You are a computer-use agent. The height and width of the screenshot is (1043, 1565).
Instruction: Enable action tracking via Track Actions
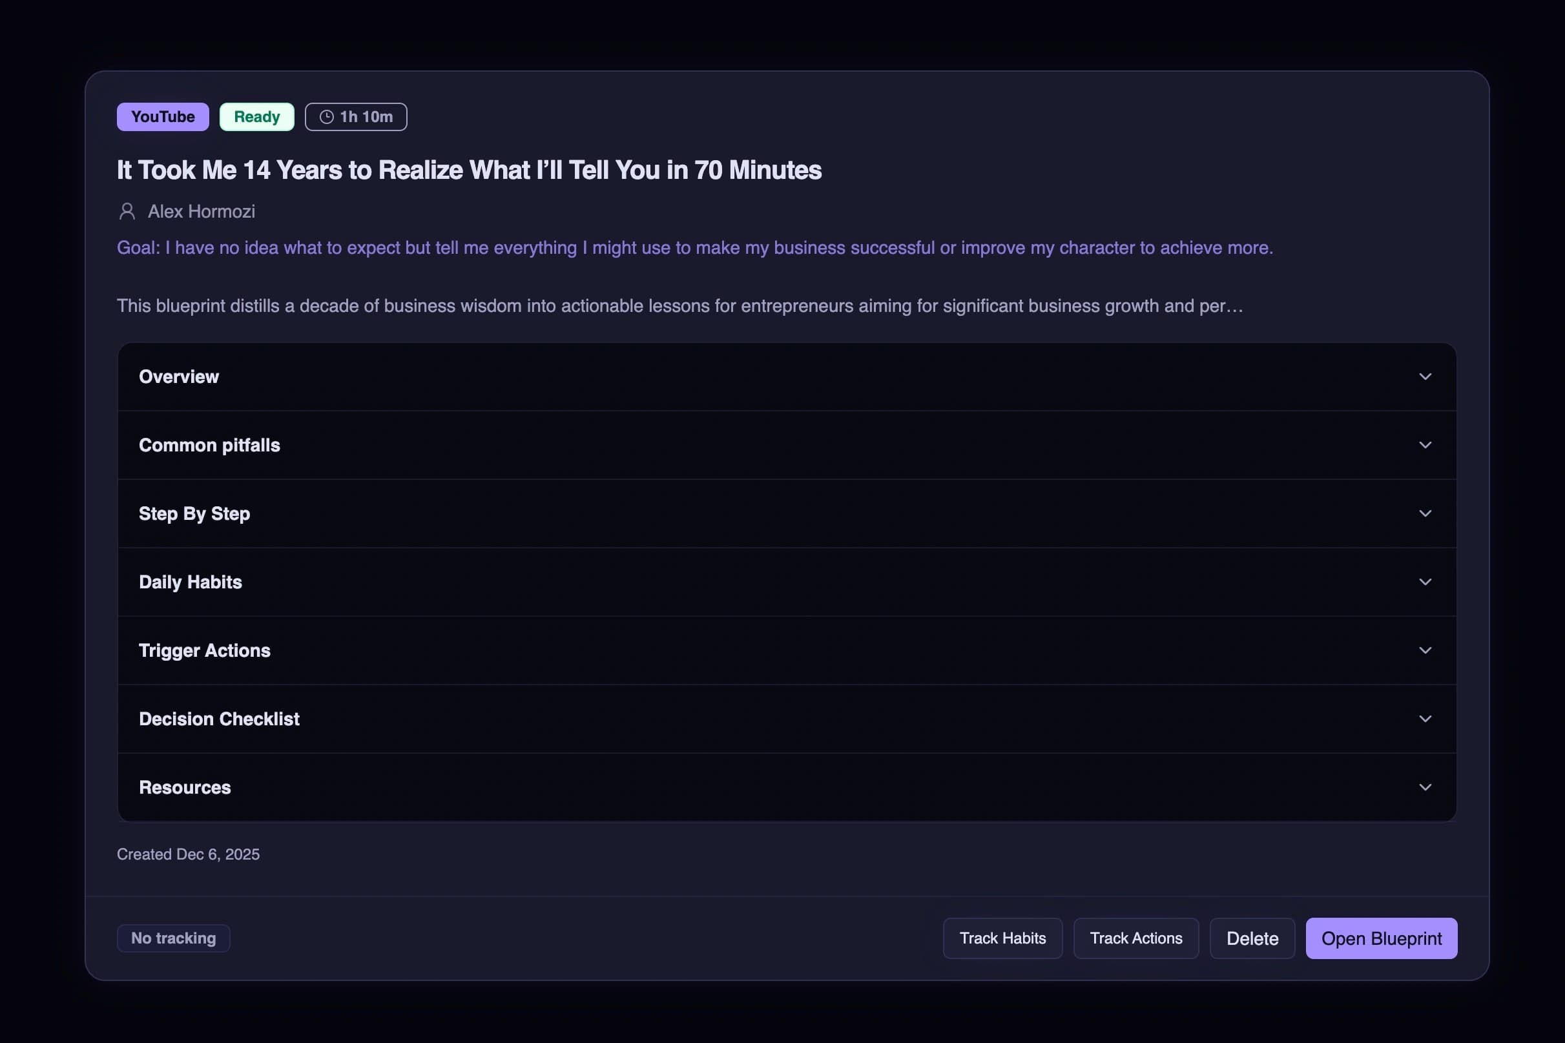[1135, 938]
